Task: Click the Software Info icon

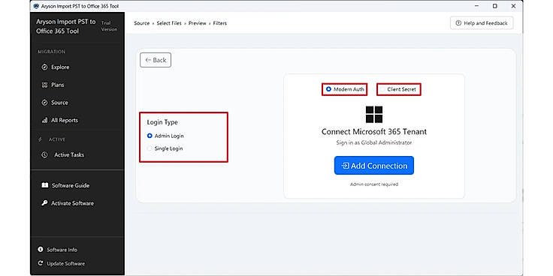Action: (x=41, y=250)
